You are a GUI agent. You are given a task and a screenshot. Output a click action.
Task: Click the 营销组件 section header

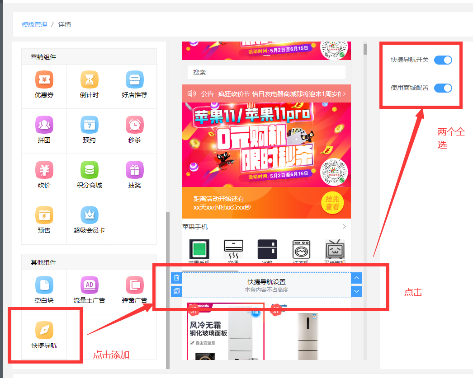click(x=89, y=56)
